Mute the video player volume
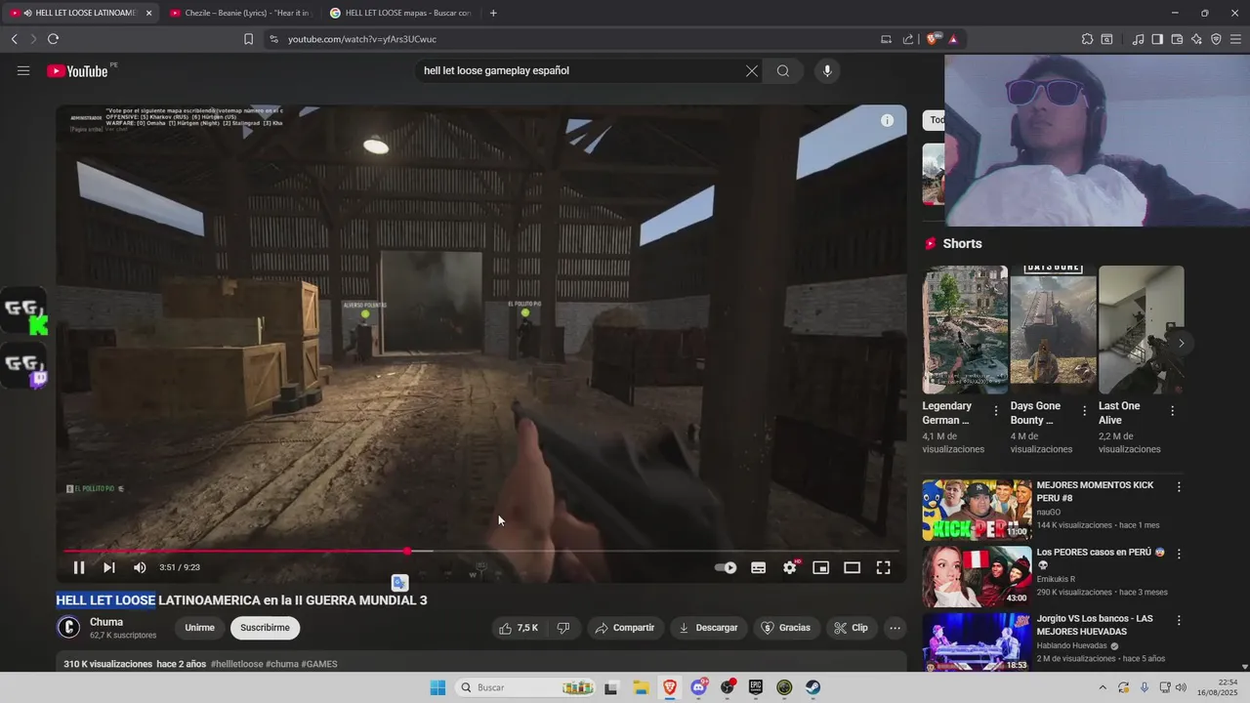This screenshot has width=1250, height=703. click(140, 567)
